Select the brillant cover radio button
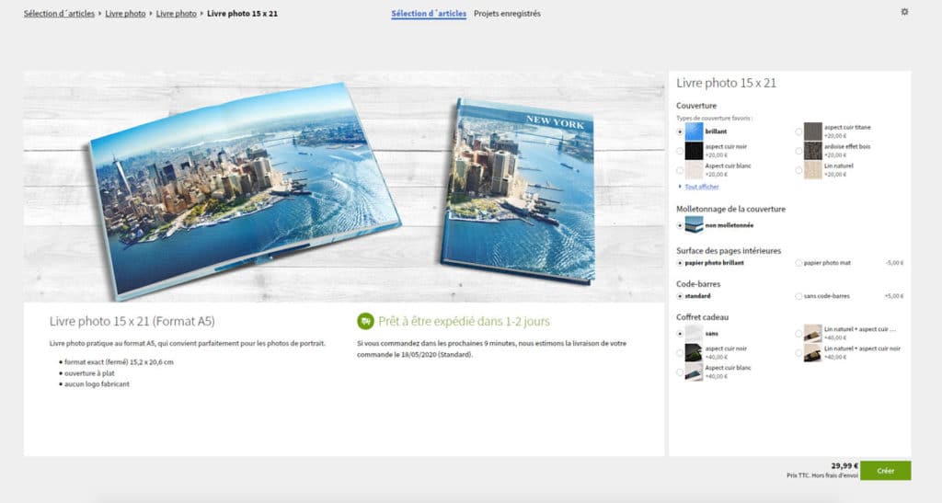Viewport: 942px width, 503px height. 680,131
